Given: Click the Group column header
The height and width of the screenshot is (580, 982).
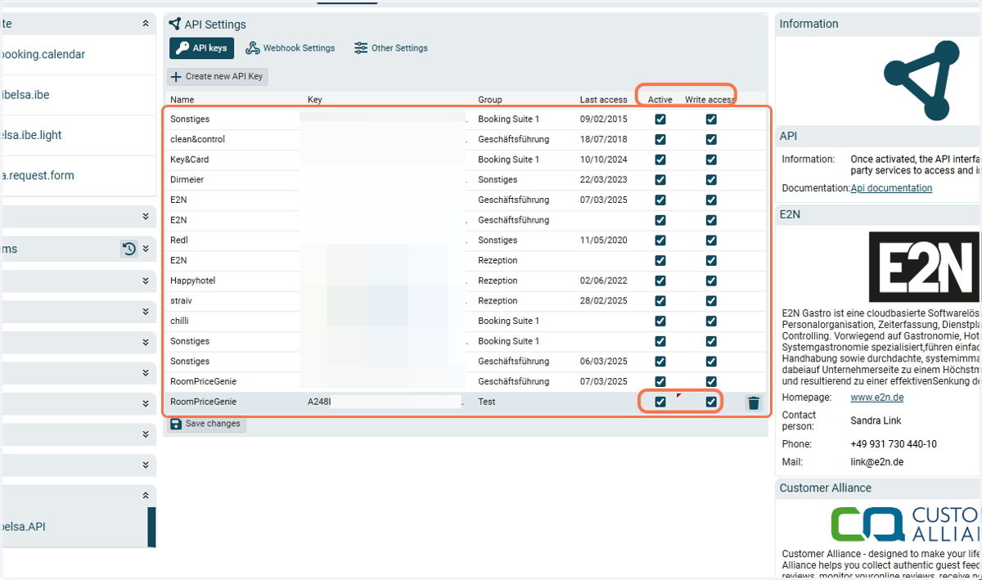Looking at the screenshot, I should (490, 100).
